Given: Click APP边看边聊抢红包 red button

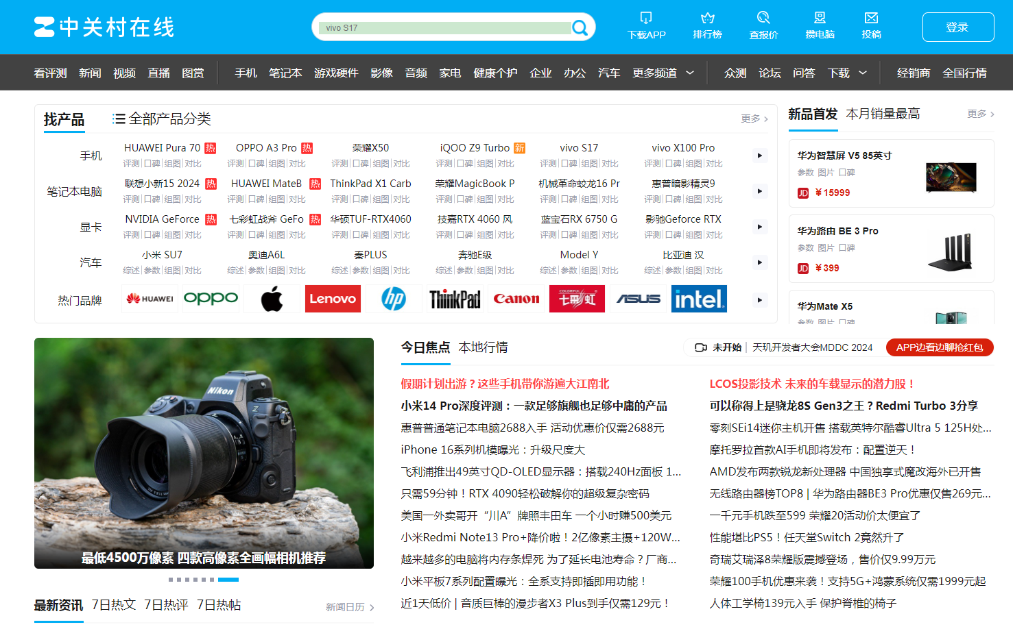Looking at the screenshot, I should coord(940,347).
